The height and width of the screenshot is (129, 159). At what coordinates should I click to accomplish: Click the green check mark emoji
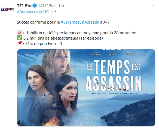(20, 38)
